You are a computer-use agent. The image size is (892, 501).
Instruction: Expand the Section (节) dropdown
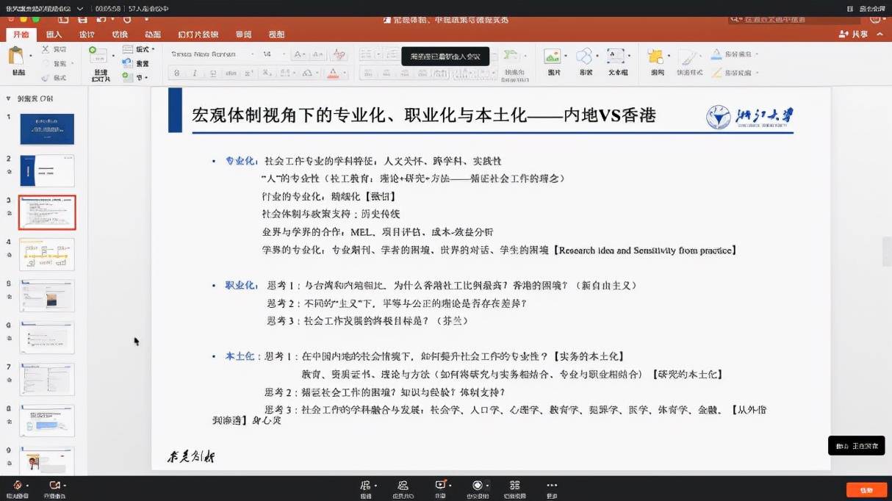(x=137, y=77)
